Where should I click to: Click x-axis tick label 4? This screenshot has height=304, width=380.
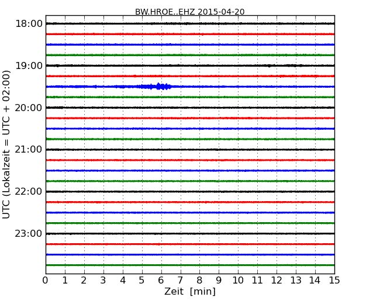(123, 281)
